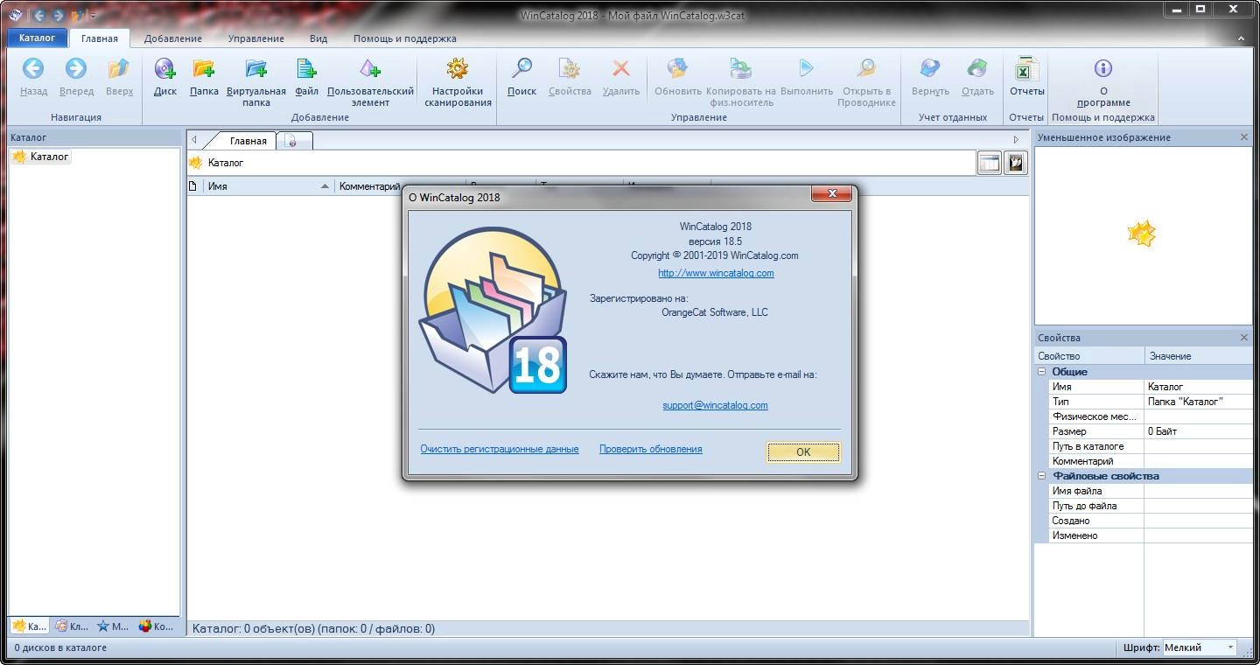
Task: Collapse the Общие properties group
Action: (x=1042, y=372)
